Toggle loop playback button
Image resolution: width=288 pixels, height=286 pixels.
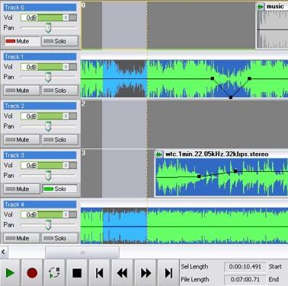[x=54, y=273]
